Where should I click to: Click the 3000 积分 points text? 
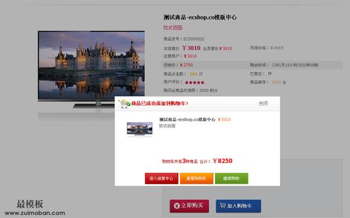[x=208, y=91]
